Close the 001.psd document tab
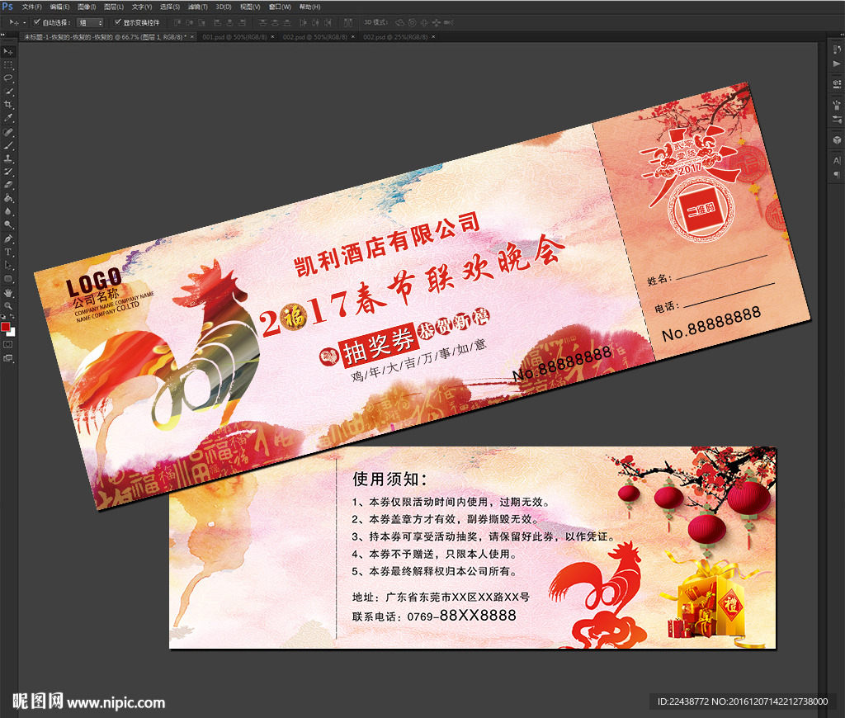The height and width of the screenshot is (718, 845). [x=272, y=37]
